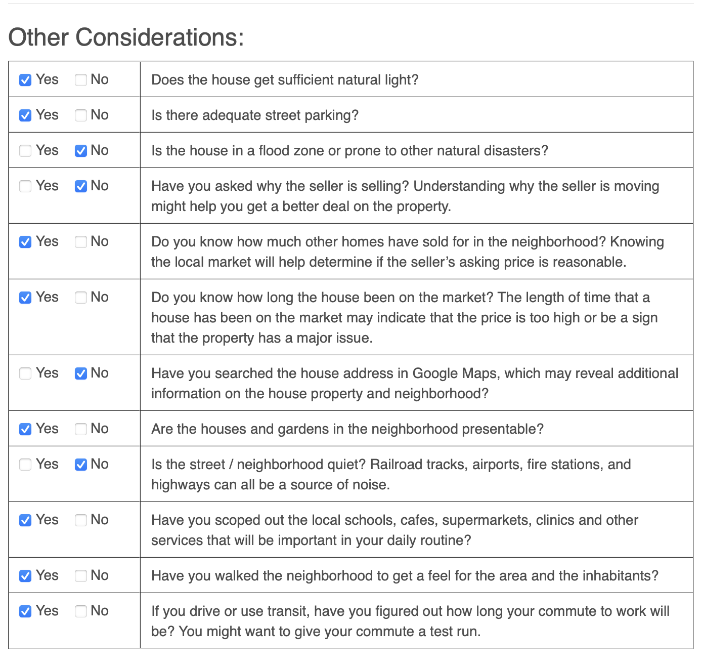Tick Yes for Google Maps search question
This screenshot has height=668, width=702.
tap(25, 373)
